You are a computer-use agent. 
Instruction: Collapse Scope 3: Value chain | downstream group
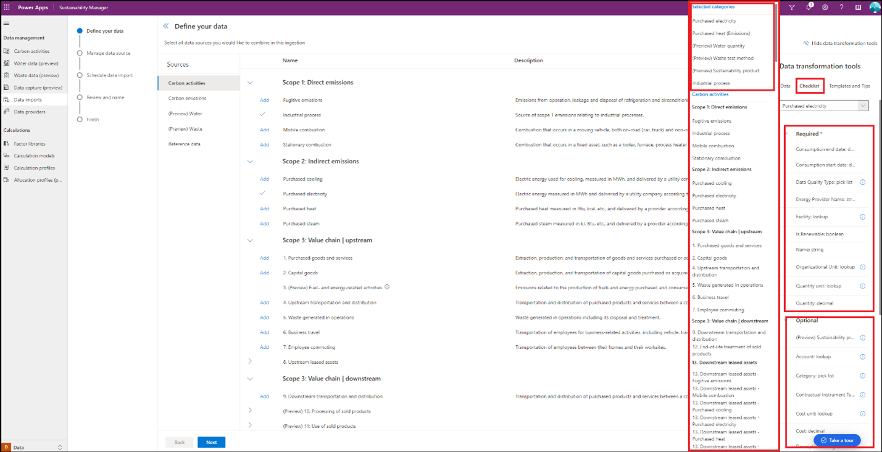click(250, 379)
